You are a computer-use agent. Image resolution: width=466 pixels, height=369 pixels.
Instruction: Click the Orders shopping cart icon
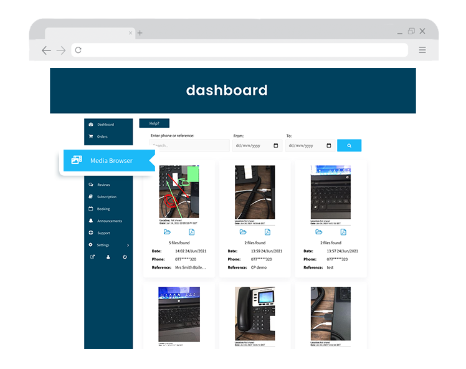91,136
